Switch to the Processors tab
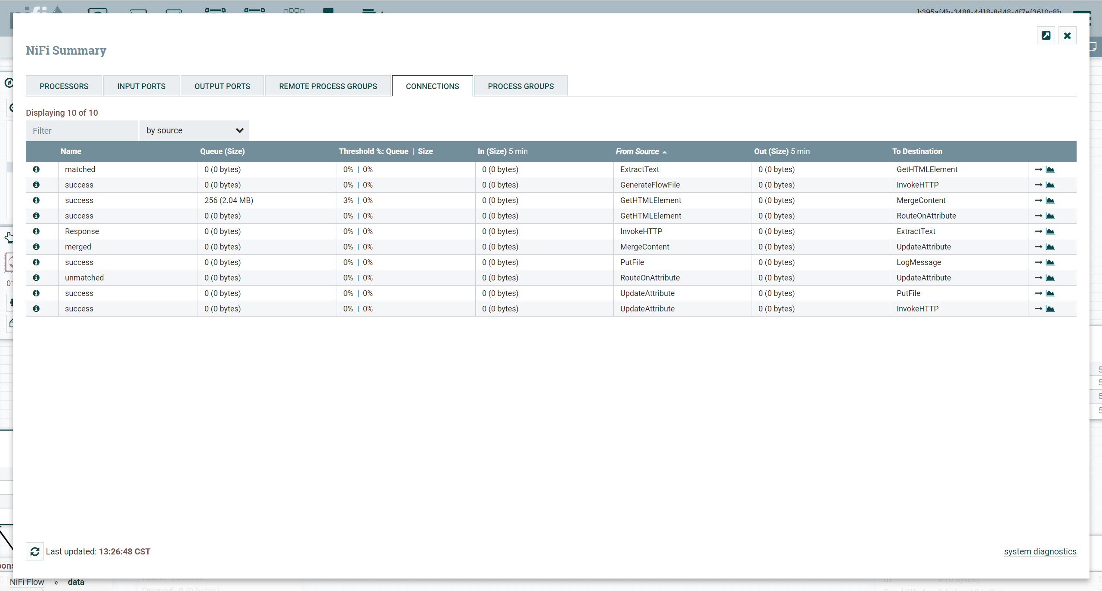 coord(64,86)
